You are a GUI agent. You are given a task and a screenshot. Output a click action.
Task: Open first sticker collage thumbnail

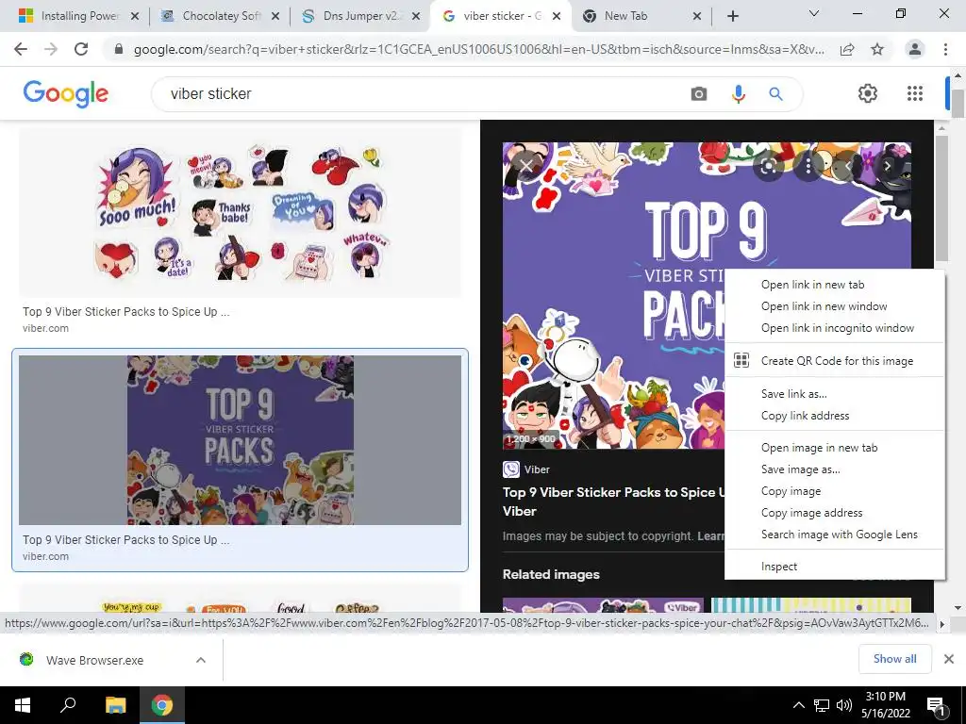click(x=240, y=214)
